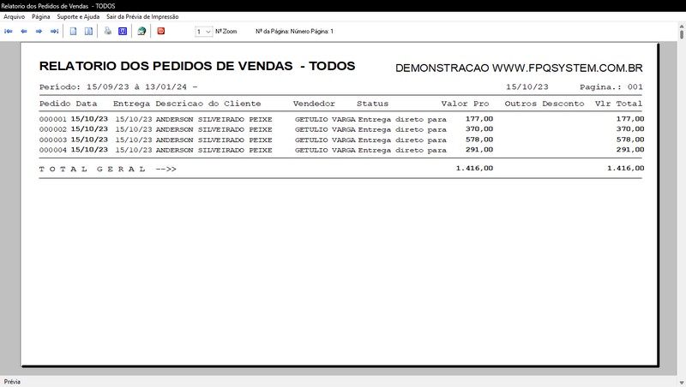Click the Vlr Total value 578,00
This screenshot has height=387, width=686.
630,140
